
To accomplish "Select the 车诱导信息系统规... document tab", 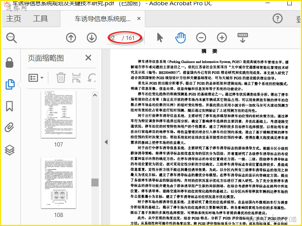I will (x=102, y=19).
